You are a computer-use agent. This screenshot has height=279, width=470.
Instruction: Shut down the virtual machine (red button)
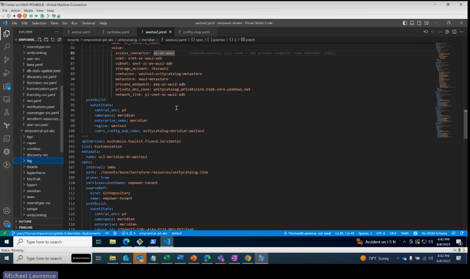tap(20, 16)
